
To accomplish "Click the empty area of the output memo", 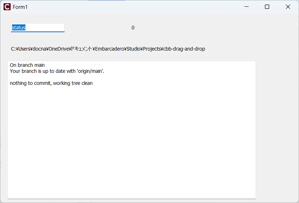I will pyautogui.click(x=131, y=141).
